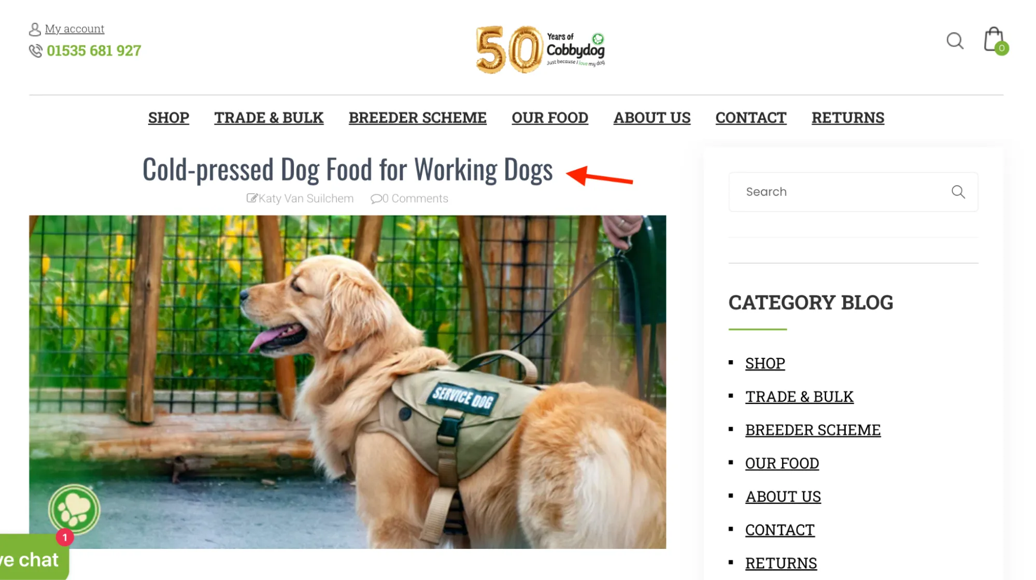Call phone number 01535 681 927
This screenshot has height=580, width=1036.
(94, 51)
